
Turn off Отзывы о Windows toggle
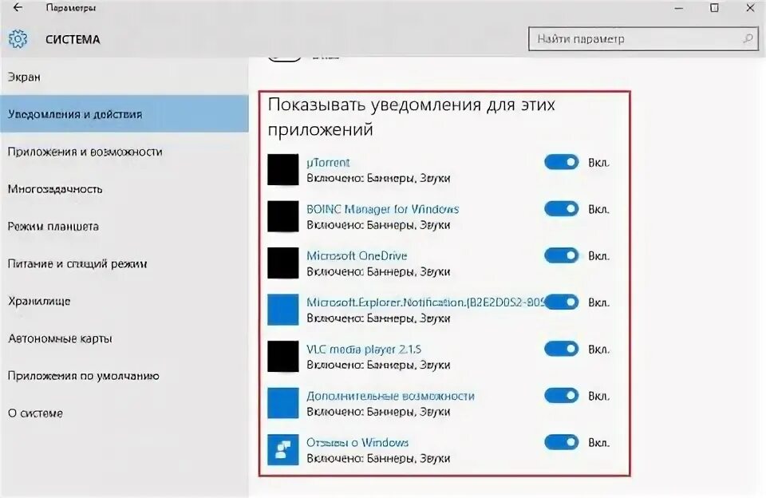pos(561,442)
